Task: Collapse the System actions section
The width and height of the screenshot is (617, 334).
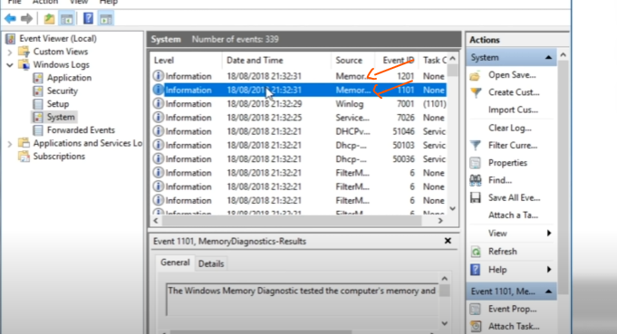Action: pyautogui.click(x=548, y=58)
